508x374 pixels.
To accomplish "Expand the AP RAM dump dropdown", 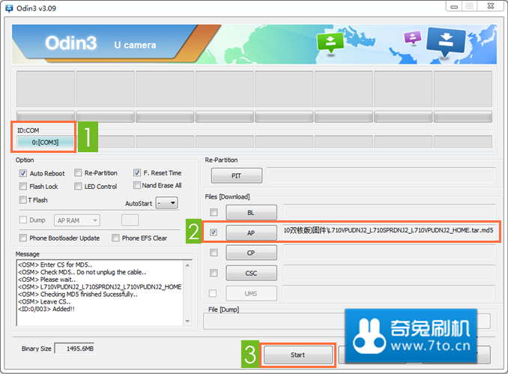I will 77,220.
